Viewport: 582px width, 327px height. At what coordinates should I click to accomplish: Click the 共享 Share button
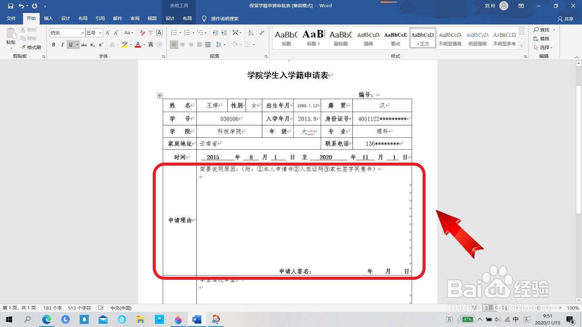pos(566,19)
